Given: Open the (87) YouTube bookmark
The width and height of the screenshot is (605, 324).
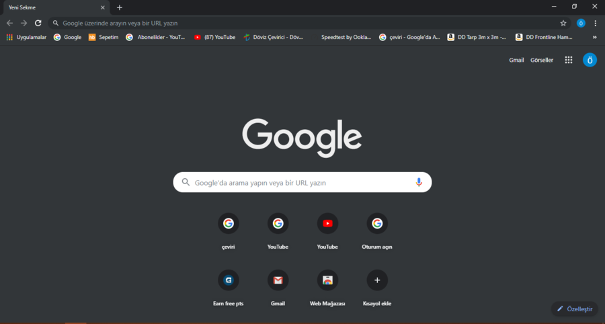Looking at the screenshot, I should pos(214,38).
